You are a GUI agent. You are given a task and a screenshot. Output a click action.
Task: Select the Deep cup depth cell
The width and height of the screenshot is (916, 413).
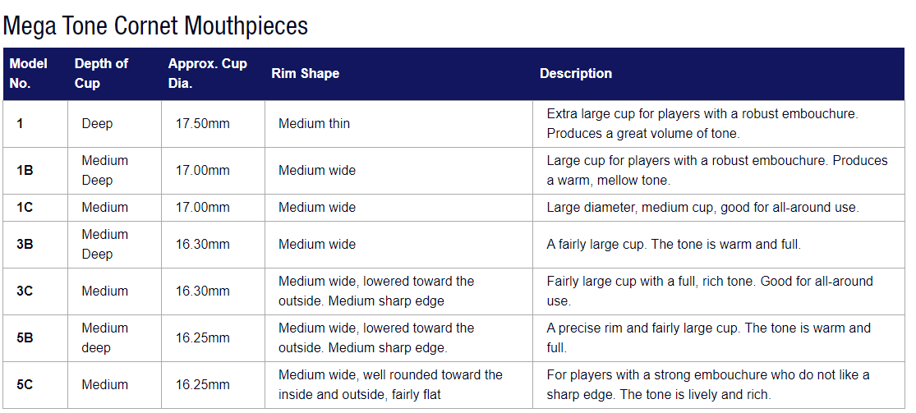click(x=97, y=123)
